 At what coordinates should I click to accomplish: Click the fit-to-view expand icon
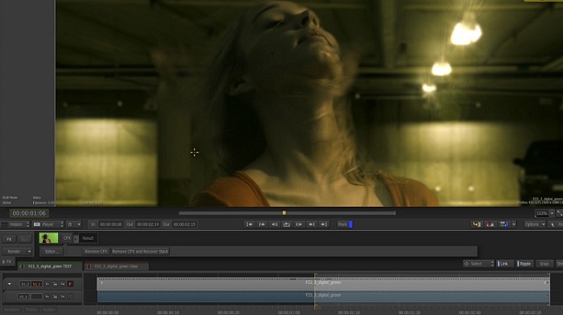coord(560,213)
